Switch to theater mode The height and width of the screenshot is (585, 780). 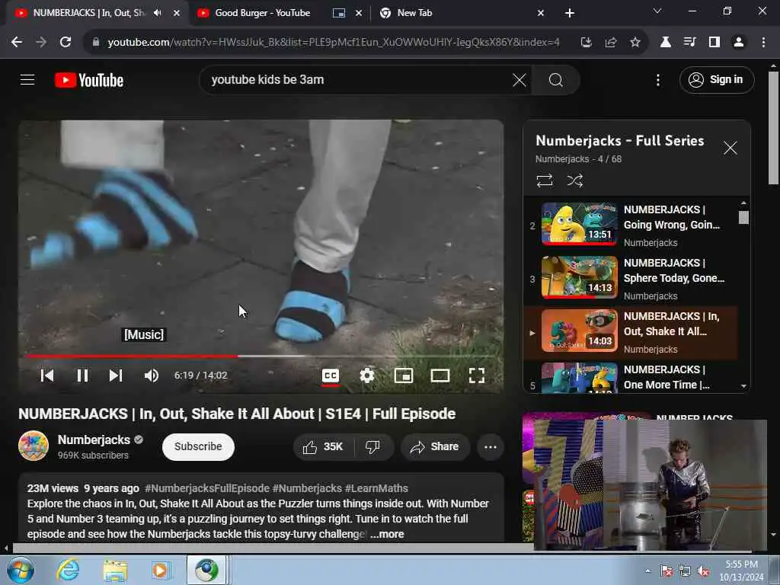click(x=440, y=376)
